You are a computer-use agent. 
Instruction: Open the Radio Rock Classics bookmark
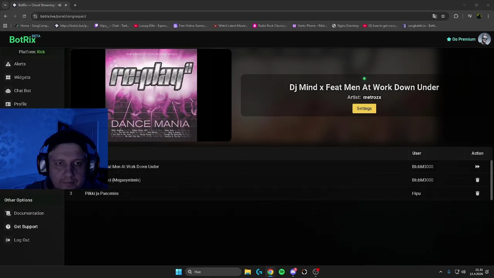(270, 26)
